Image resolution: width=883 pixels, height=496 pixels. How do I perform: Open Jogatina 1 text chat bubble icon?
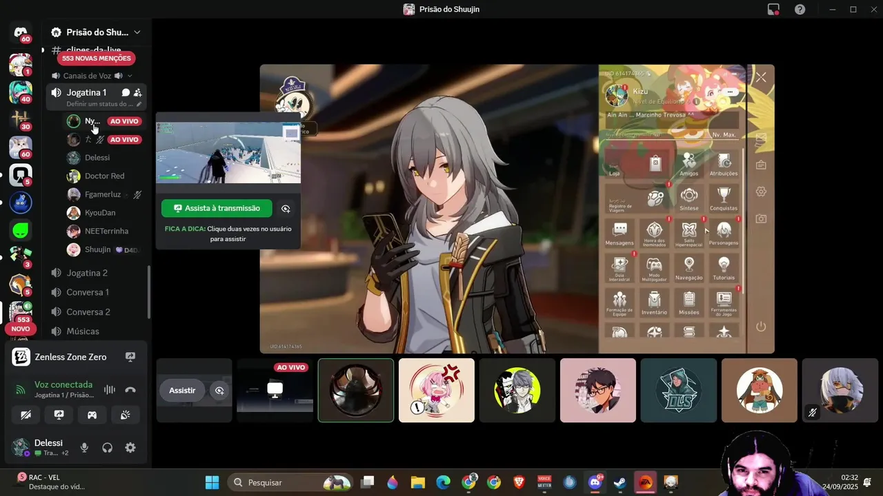pos(126,92)
